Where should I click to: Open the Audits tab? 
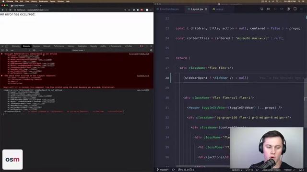click(103, 46)
